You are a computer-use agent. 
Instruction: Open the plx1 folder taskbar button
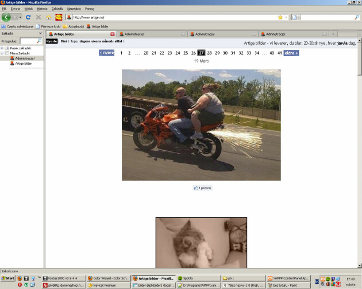(244, 278)
